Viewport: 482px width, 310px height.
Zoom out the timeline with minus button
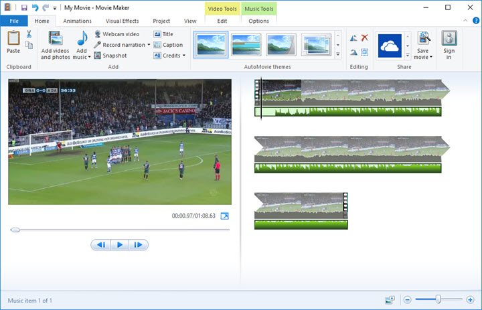click(407, 299)
